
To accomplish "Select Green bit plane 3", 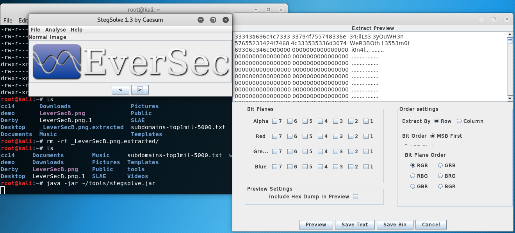I will click(x=336, y=151).
